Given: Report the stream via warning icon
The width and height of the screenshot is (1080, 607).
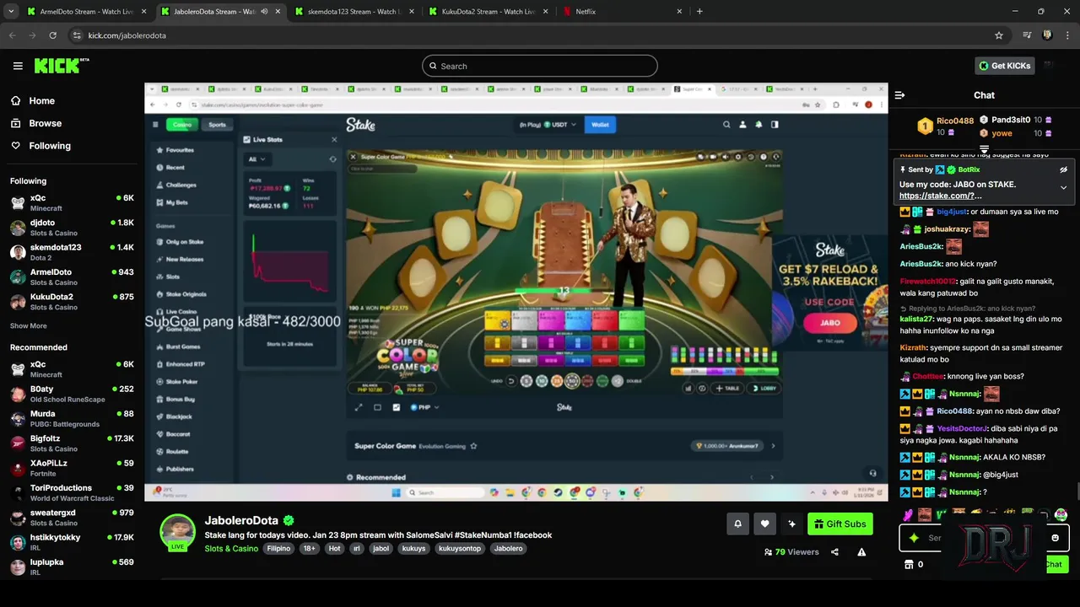Looking at the screenshot, I should [x=861, y=552].
